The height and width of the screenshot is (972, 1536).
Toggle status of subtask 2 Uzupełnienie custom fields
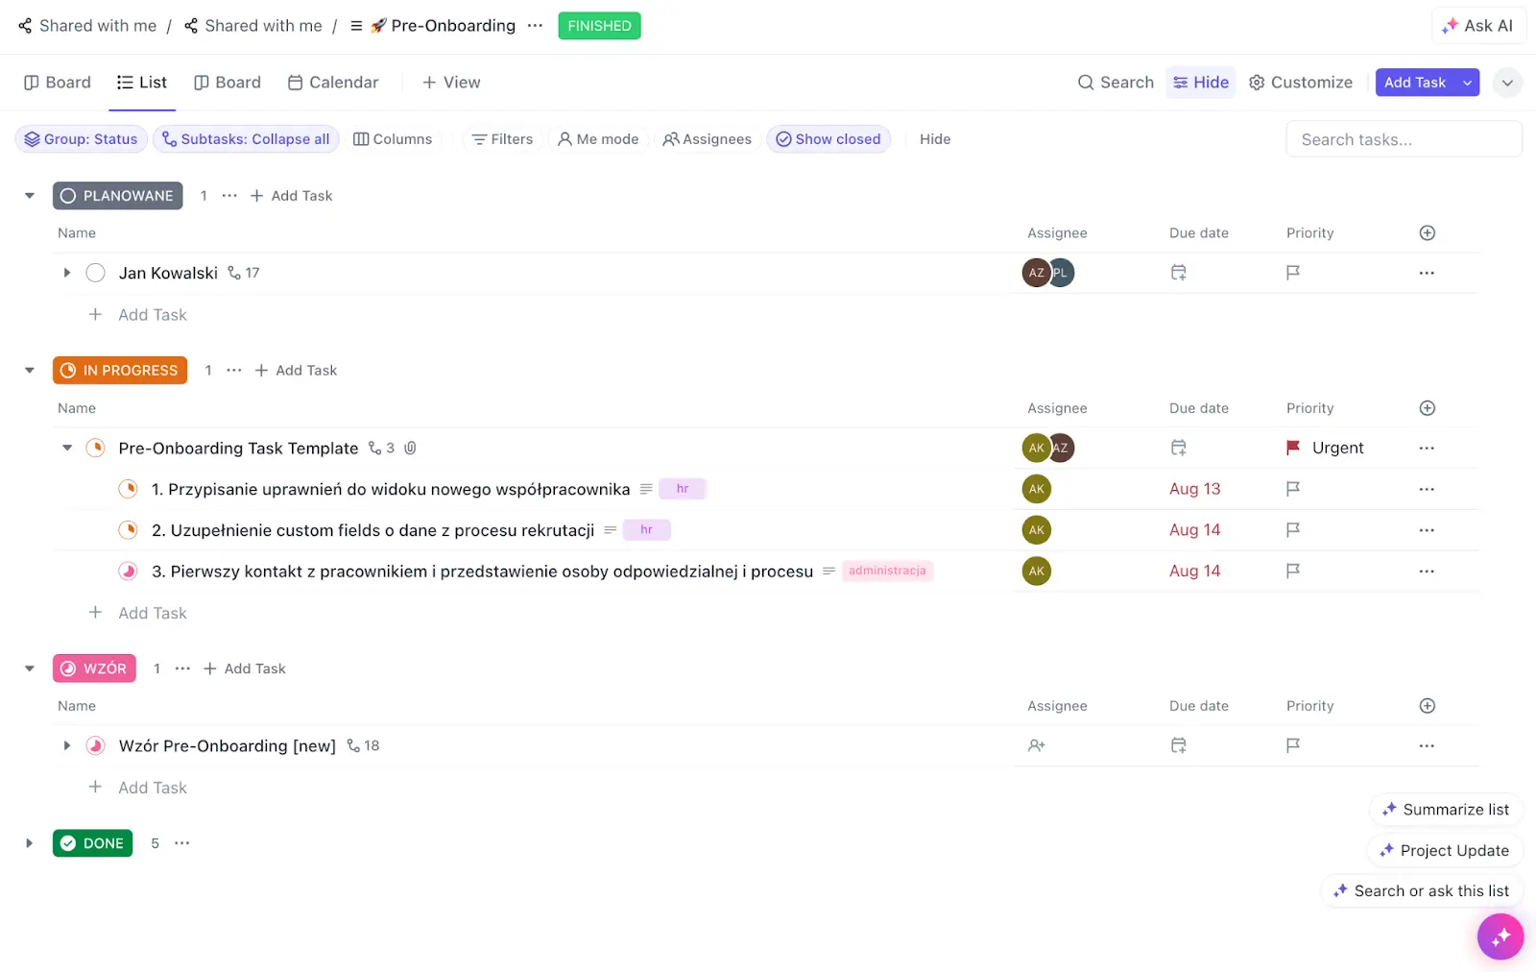[x=128, y=529]
